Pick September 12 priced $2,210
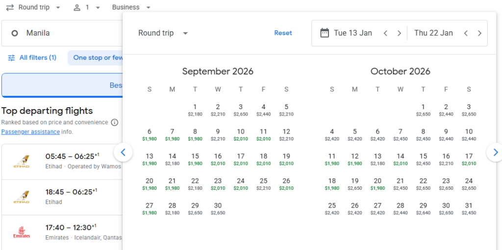 [x=286, y=135]
